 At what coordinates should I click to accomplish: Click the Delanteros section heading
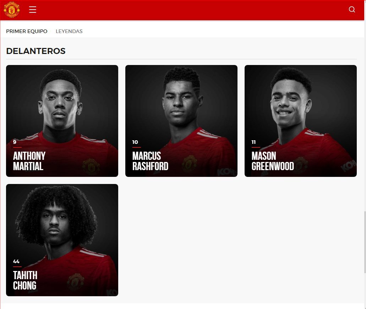[x=36, y=51]
